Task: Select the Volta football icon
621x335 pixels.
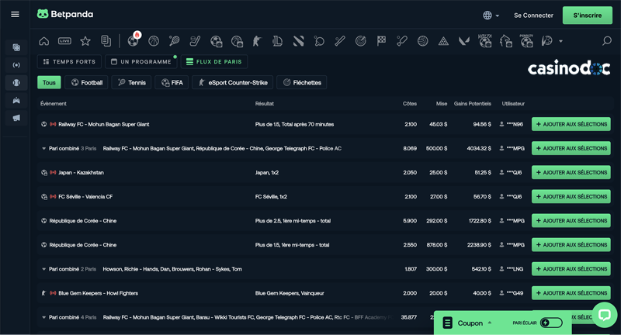Action: [x=485, y=40]
